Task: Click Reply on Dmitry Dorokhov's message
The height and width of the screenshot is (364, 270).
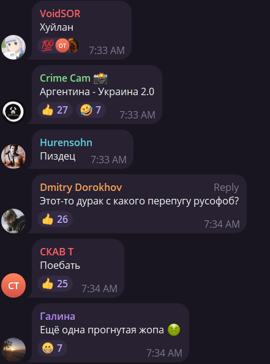Action: (x=227, y=188)
